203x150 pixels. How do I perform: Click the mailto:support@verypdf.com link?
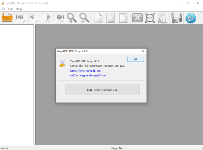(88, 75)
